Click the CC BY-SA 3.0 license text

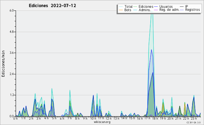pos(193,122)
